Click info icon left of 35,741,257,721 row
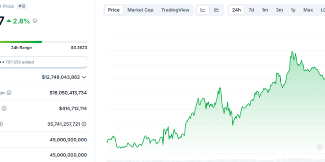The width and height of the screenshot is (325, 162). (1, 124)
